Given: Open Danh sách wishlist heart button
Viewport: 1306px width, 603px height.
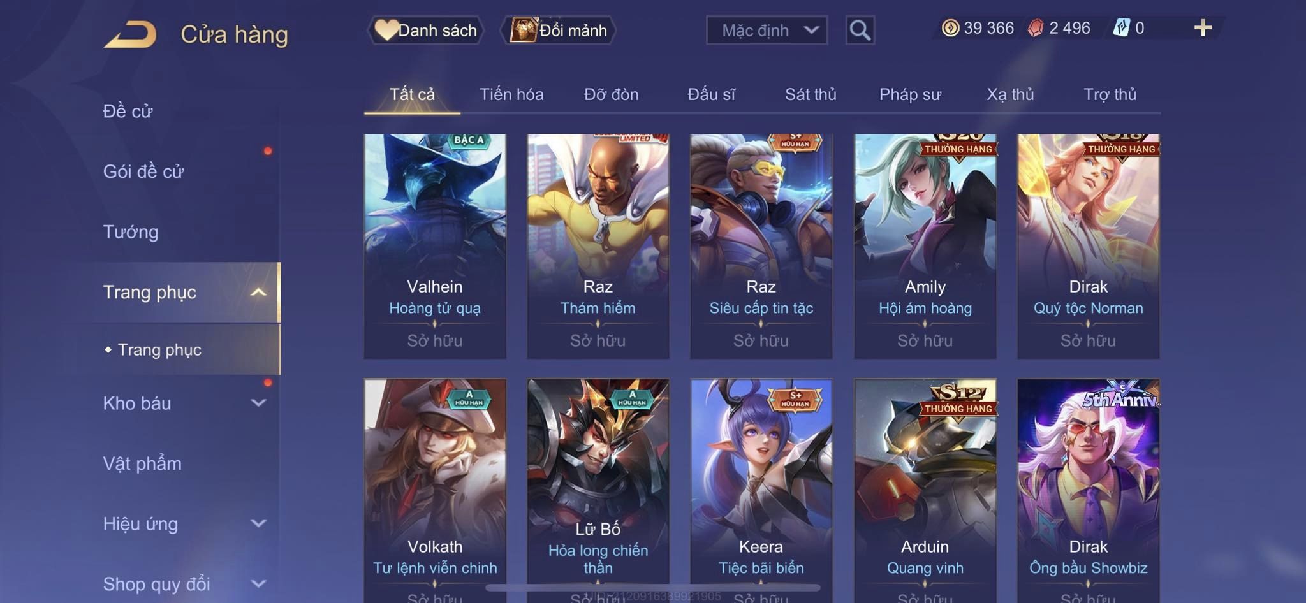Looking at the screenshot, I should coord(425,30).
